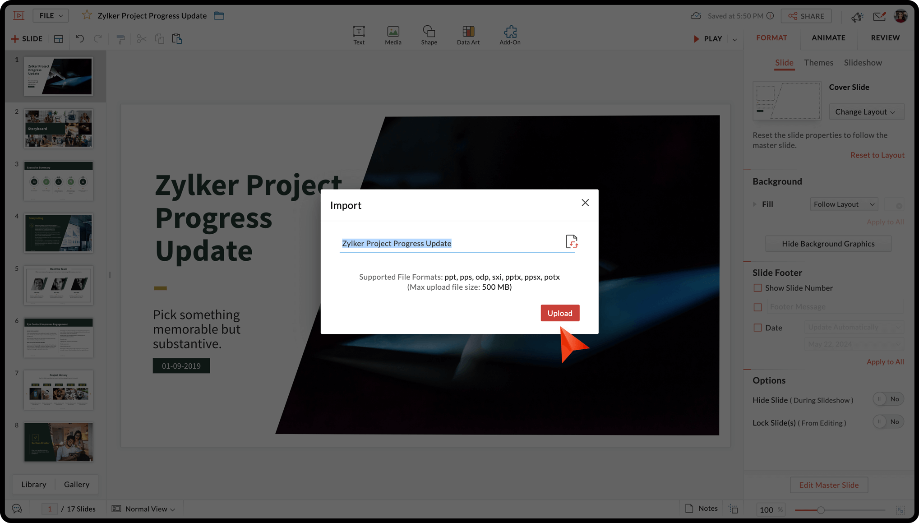This screenshot has width=919, height=523.
Task: Open the Themes tab
Action: tap(818, 63)
